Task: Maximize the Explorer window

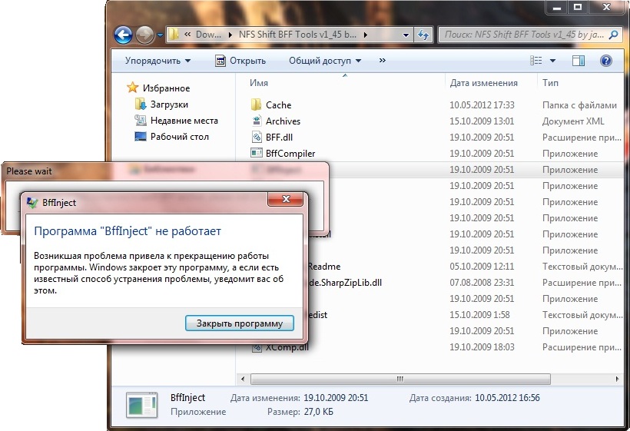Action: pyautogui.click(x=577, y=7)
